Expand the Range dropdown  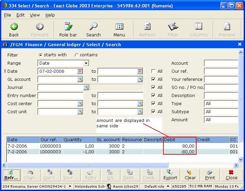click(x=86, y=63)
